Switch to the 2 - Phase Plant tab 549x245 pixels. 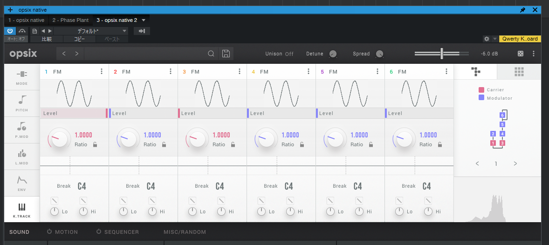tap(70, 20)
